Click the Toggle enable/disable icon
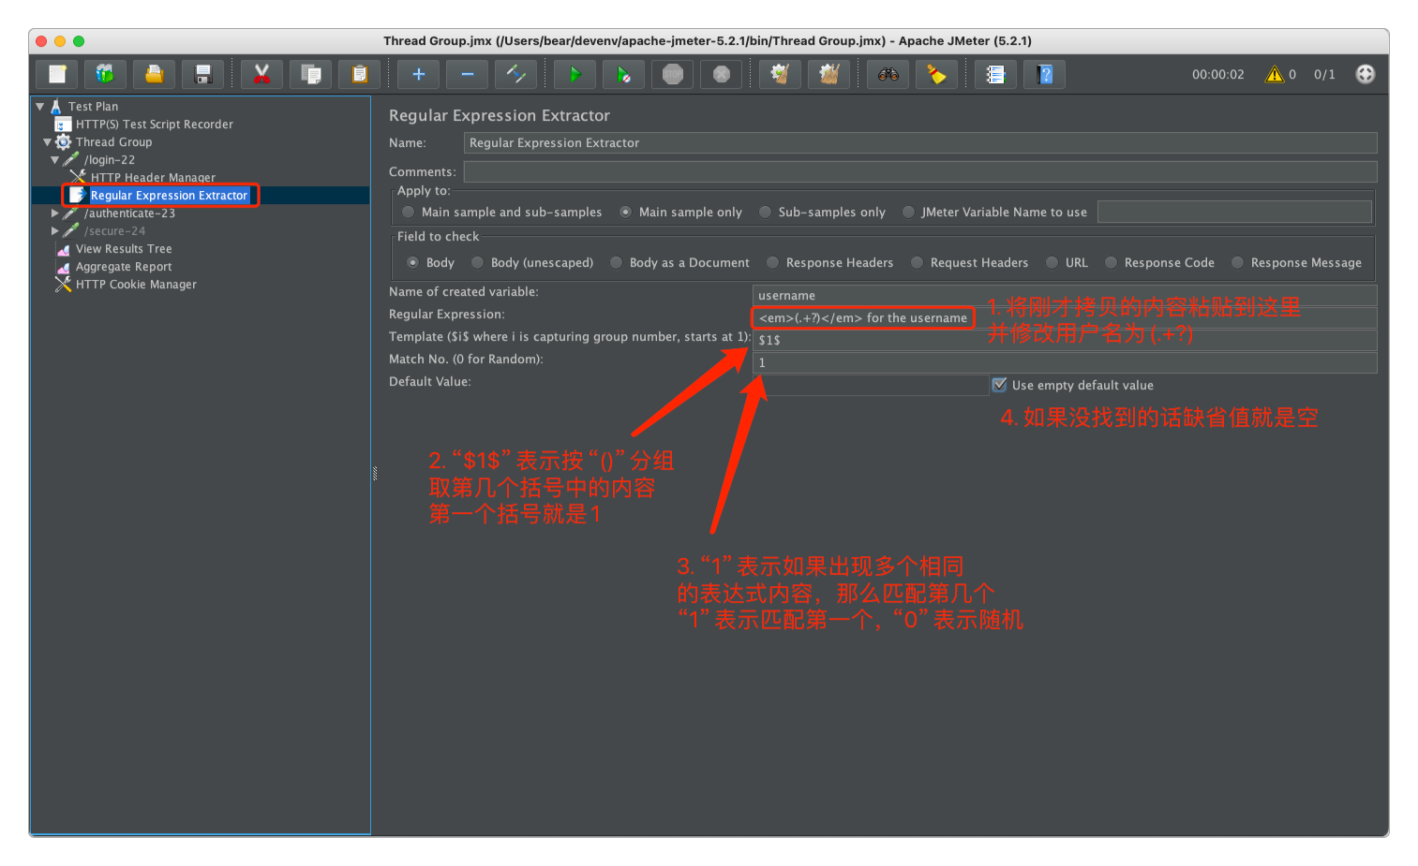 [x=515, y=74]
